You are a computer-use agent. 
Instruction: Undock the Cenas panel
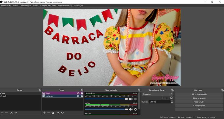coord(40,90)
